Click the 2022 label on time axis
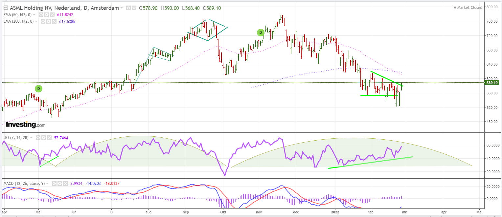Viewport: 502px width, 217px height. (336, 212)
